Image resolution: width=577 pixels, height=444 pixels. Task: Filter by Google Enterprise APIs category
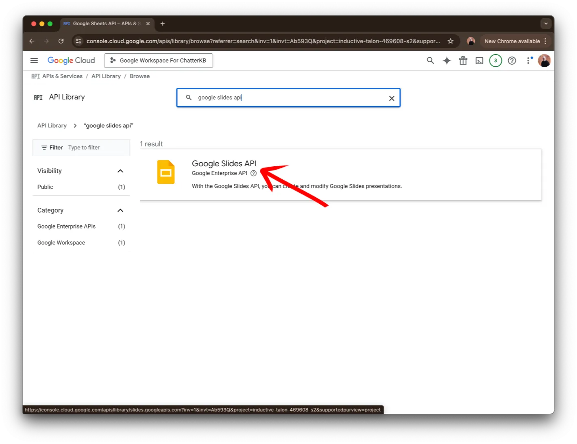coord(81,226)
